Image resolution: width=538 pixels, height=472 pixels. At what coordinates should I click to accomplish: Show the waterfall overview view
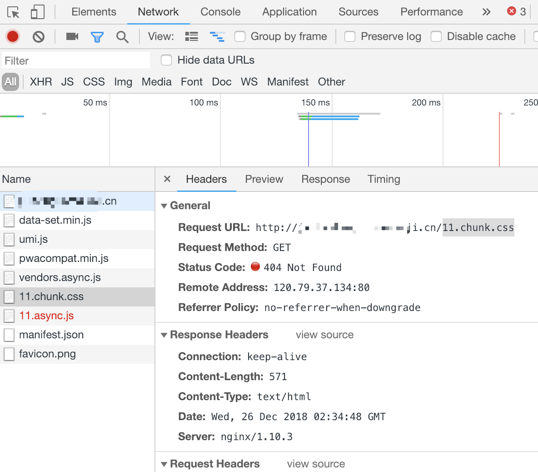(217, 36)
